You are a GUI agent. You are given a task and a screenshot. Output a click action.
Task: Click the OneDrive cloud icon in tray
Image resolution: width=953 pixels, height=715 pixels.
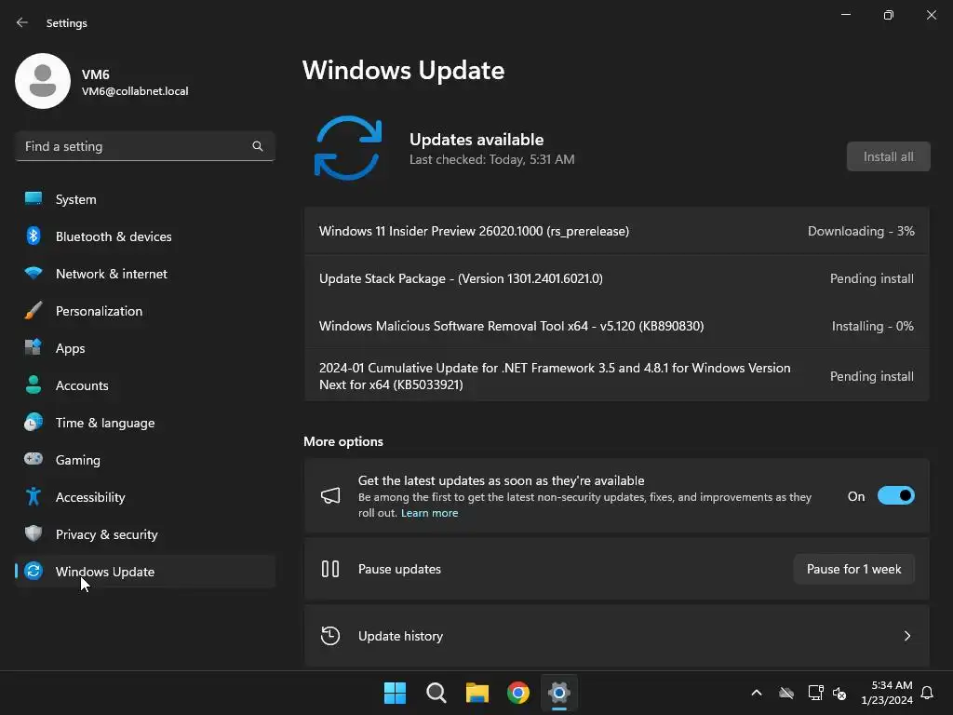coord(786,693)
